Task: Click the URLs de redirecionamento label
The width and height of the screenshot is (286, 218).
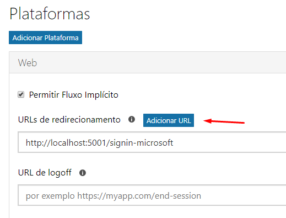Action: [x=69, y=120]
